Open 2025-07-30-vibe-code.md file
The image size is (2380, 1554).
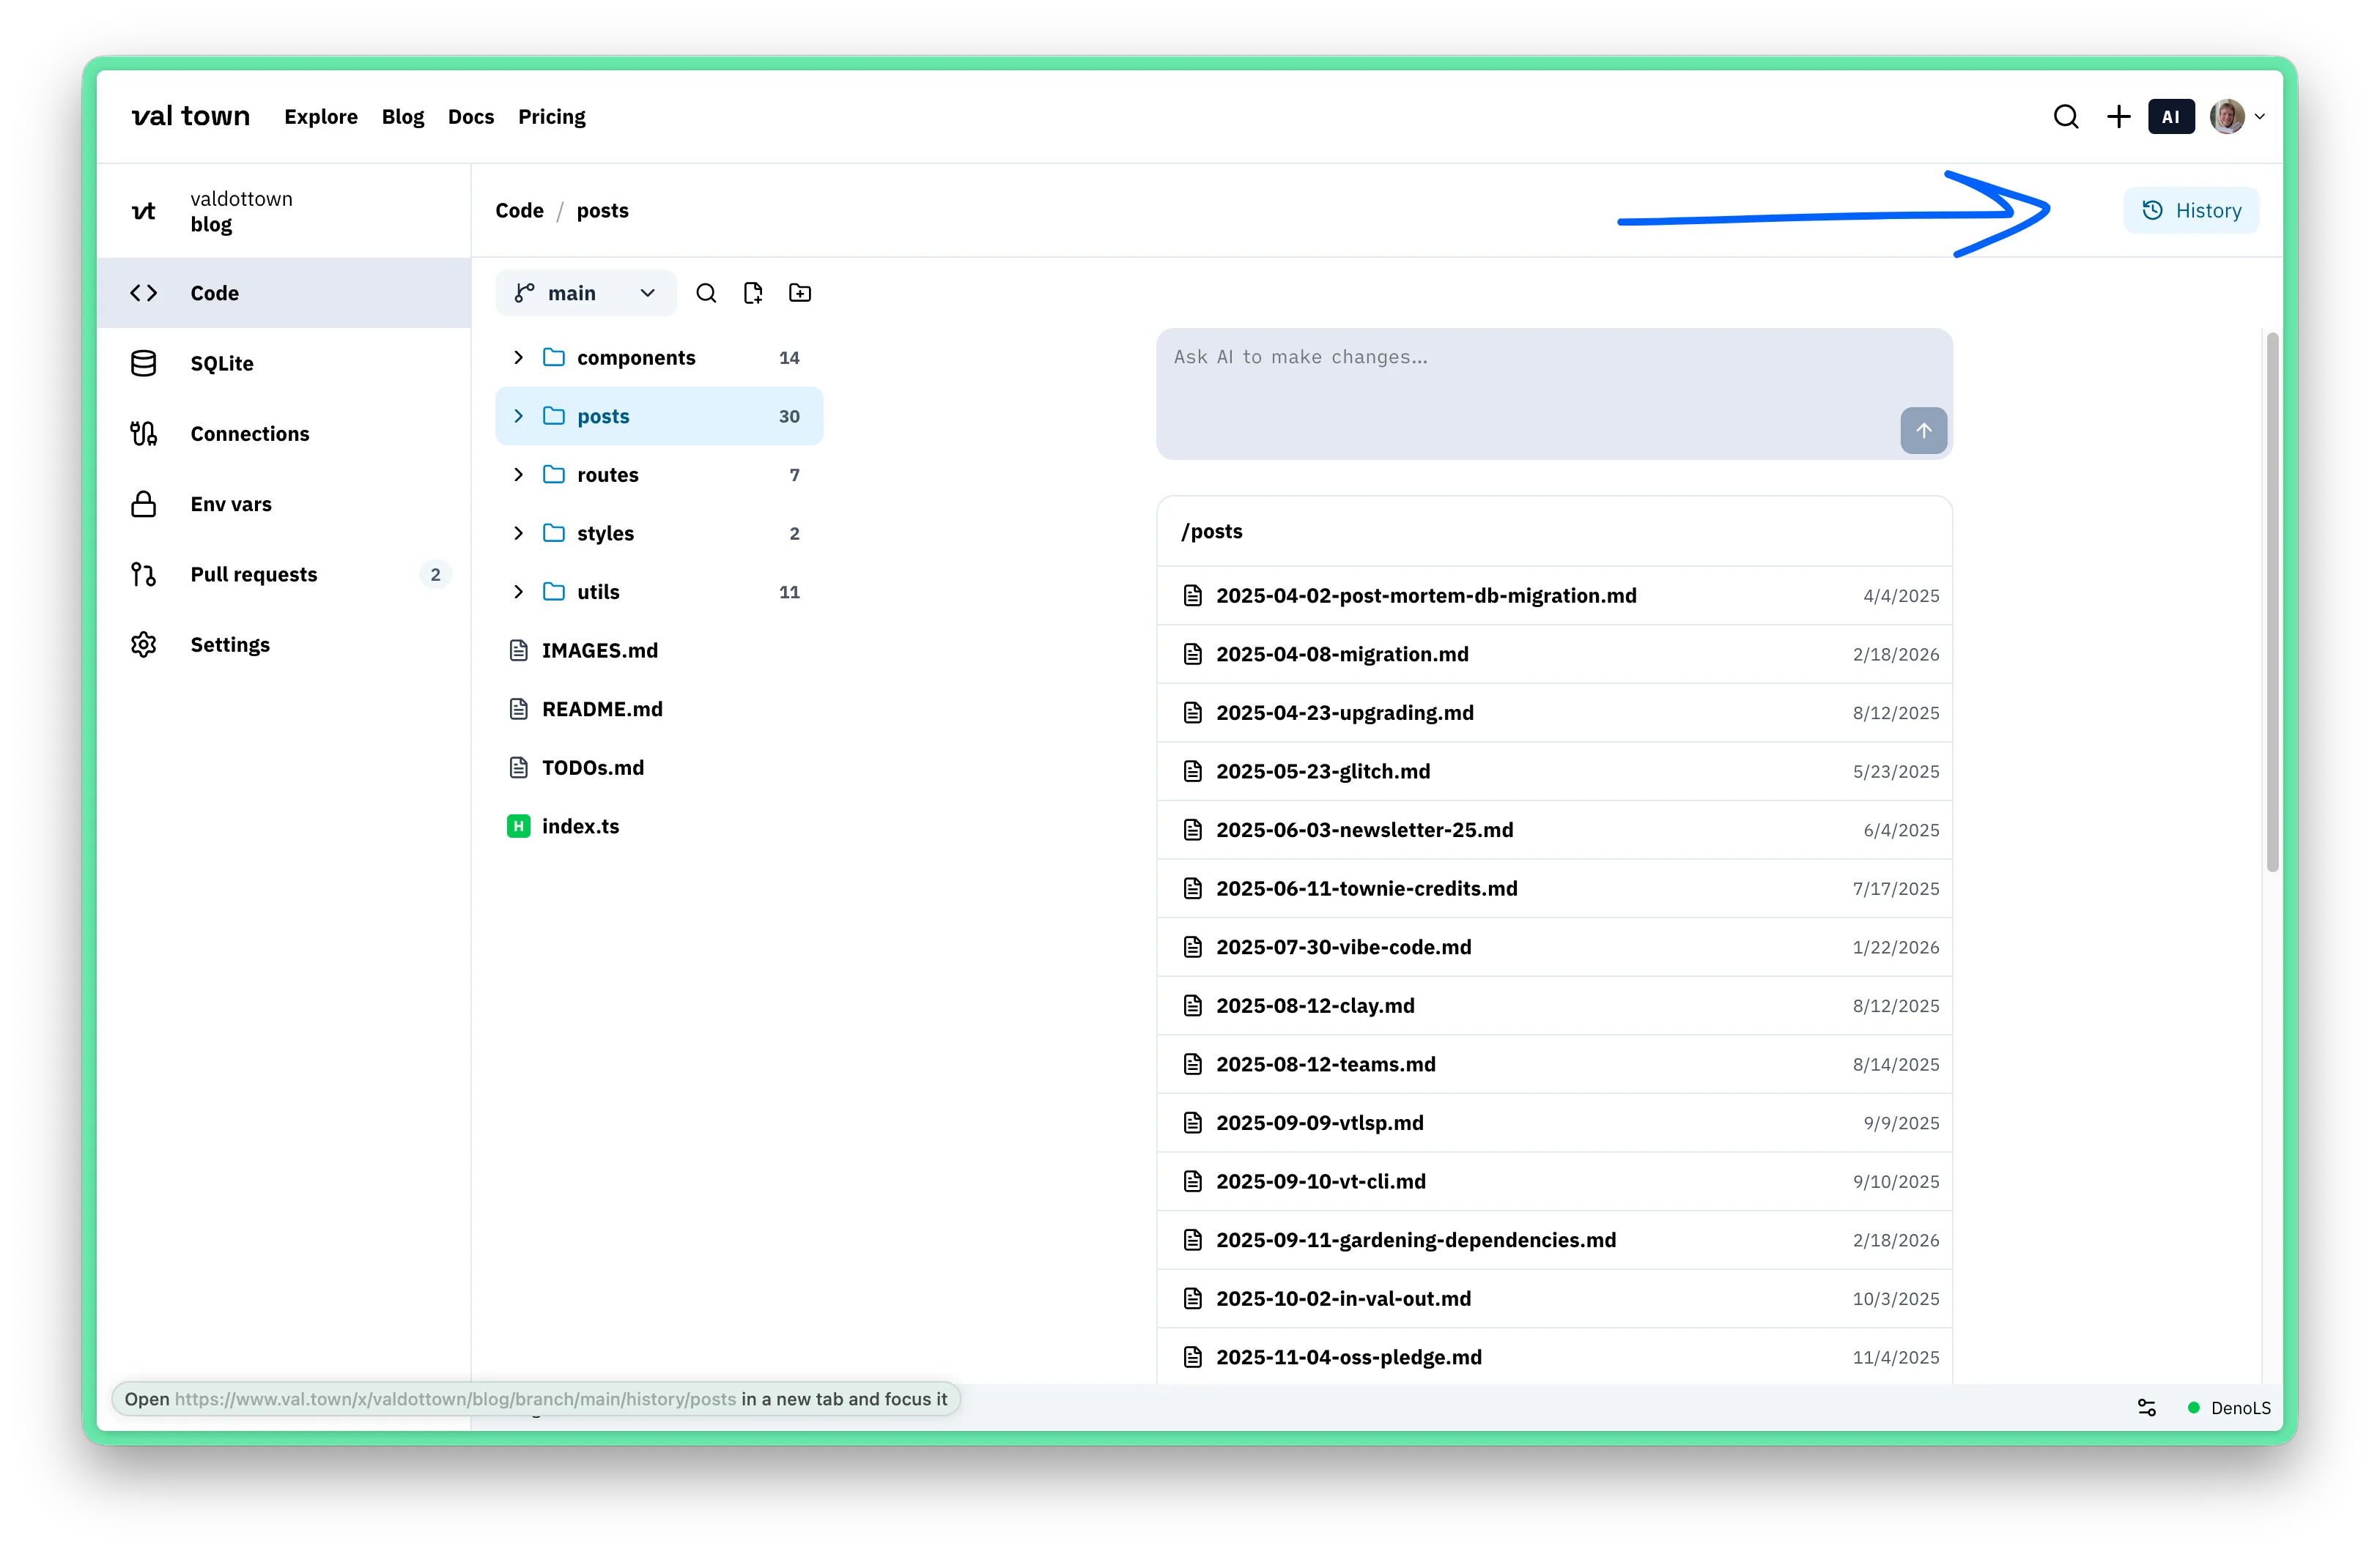coord(1554,948)
